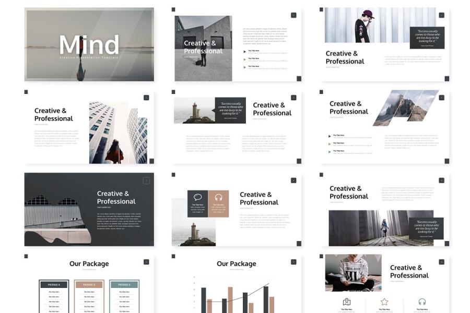Screen dimensions: 470x313
Task: Click the star icon in bottom-right slide
Action: pyautogui.click(x=384, y=302)
